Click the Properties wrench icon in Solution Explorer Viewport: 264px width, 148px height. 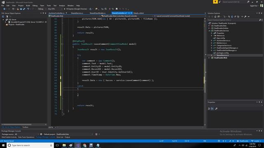pos(245,16)
